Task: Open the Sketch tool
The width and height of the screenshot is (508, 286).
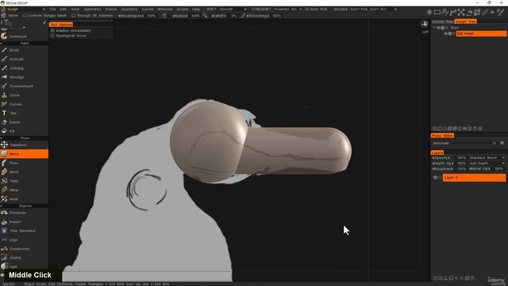Action: click(25, 257)
